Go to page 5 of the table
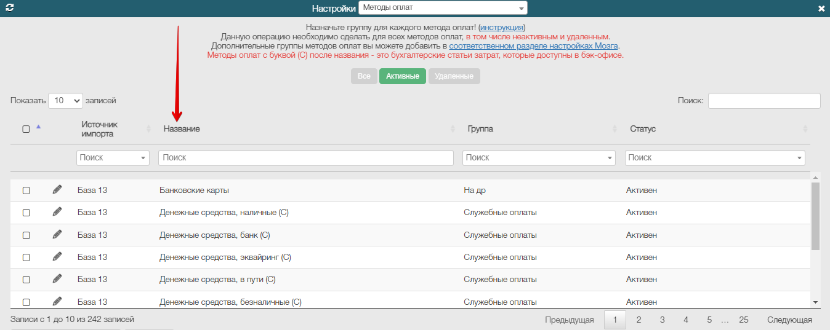This screenshot has width=830, height=330. coord(709,320)
